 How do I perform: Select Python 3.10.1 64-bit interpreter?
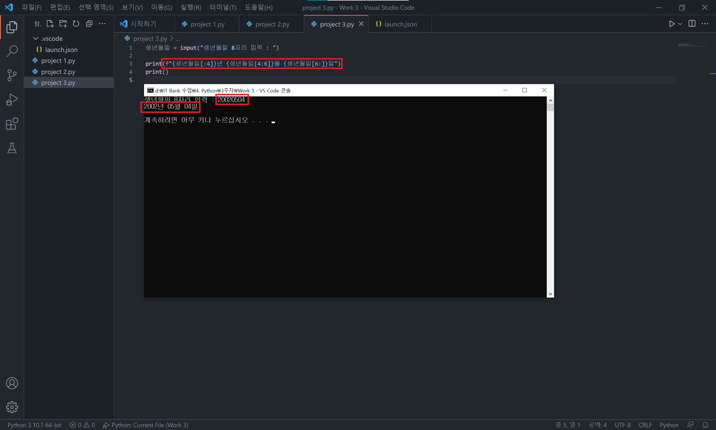[34, 425]
